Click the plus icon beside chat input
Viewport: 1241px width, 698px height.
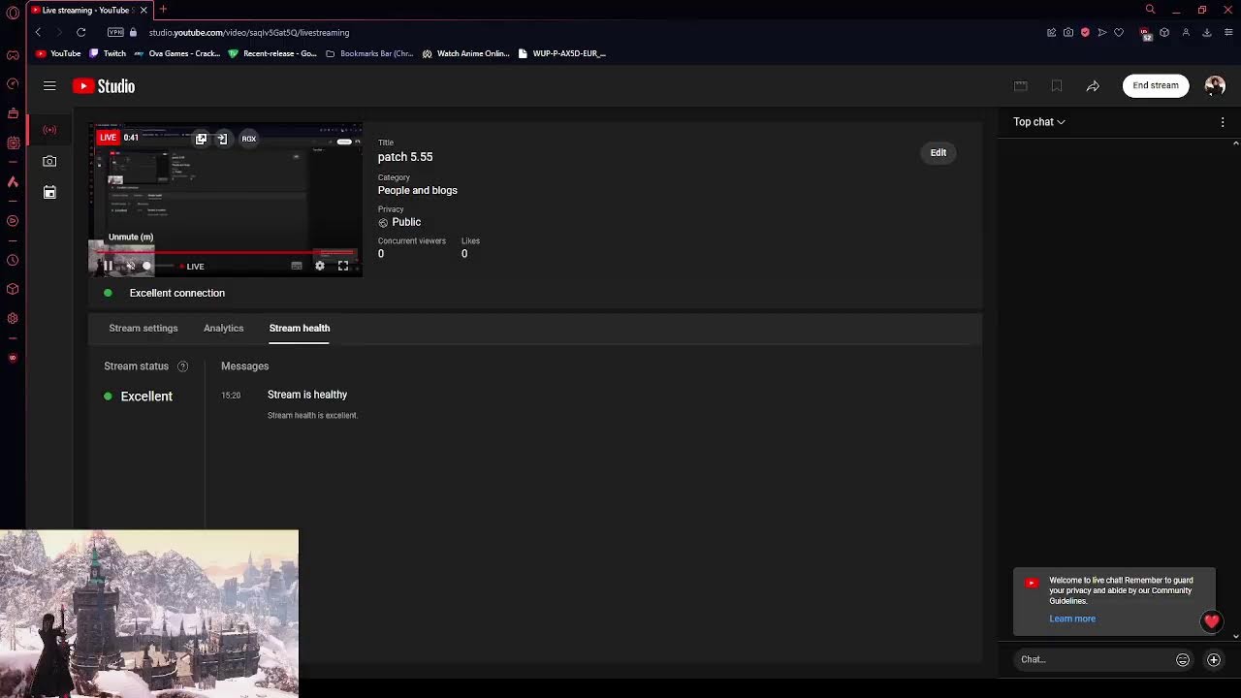tap(1214, 660)
